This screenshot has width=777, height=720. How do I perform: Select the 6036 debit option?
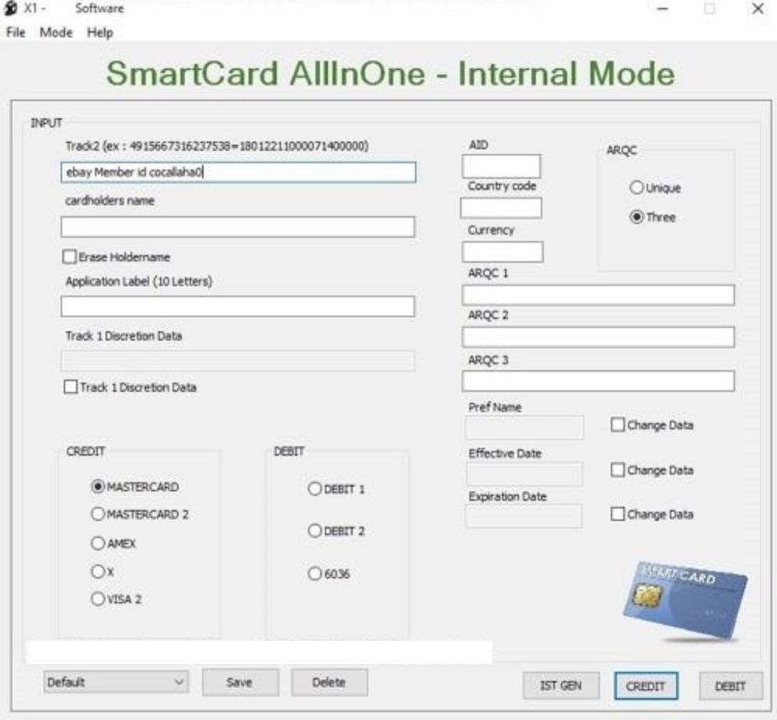click(315, 574)
